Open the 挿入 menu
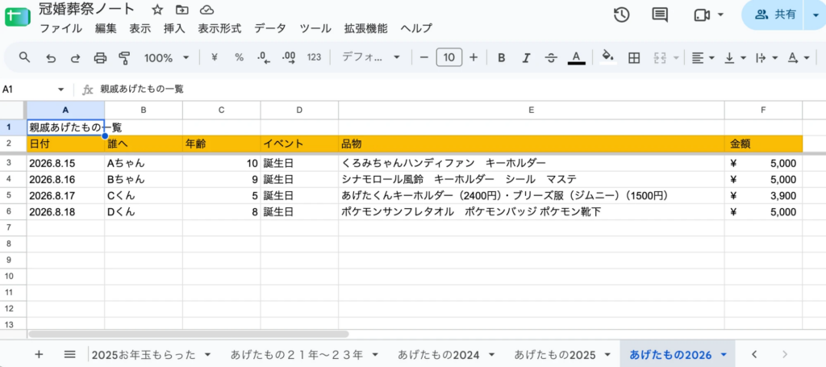 coord(174,28)
